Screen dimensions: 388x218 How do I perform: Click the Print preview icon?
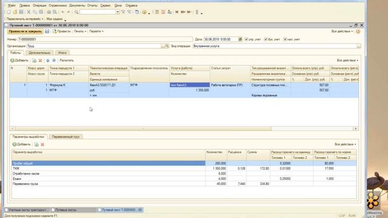coord(55,12)
